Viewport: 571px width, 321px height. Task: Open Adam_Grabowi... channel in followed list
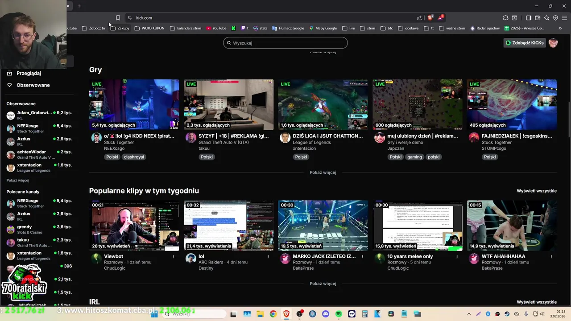pyautogui.click(x=39, y=115)
